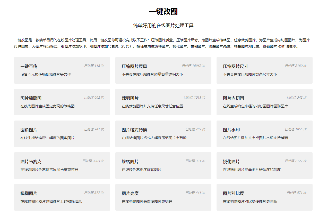Viewport: 327px width, 215px height.
Task: Click the 已处理 16962 次 counter label
Action: (194, 66)
